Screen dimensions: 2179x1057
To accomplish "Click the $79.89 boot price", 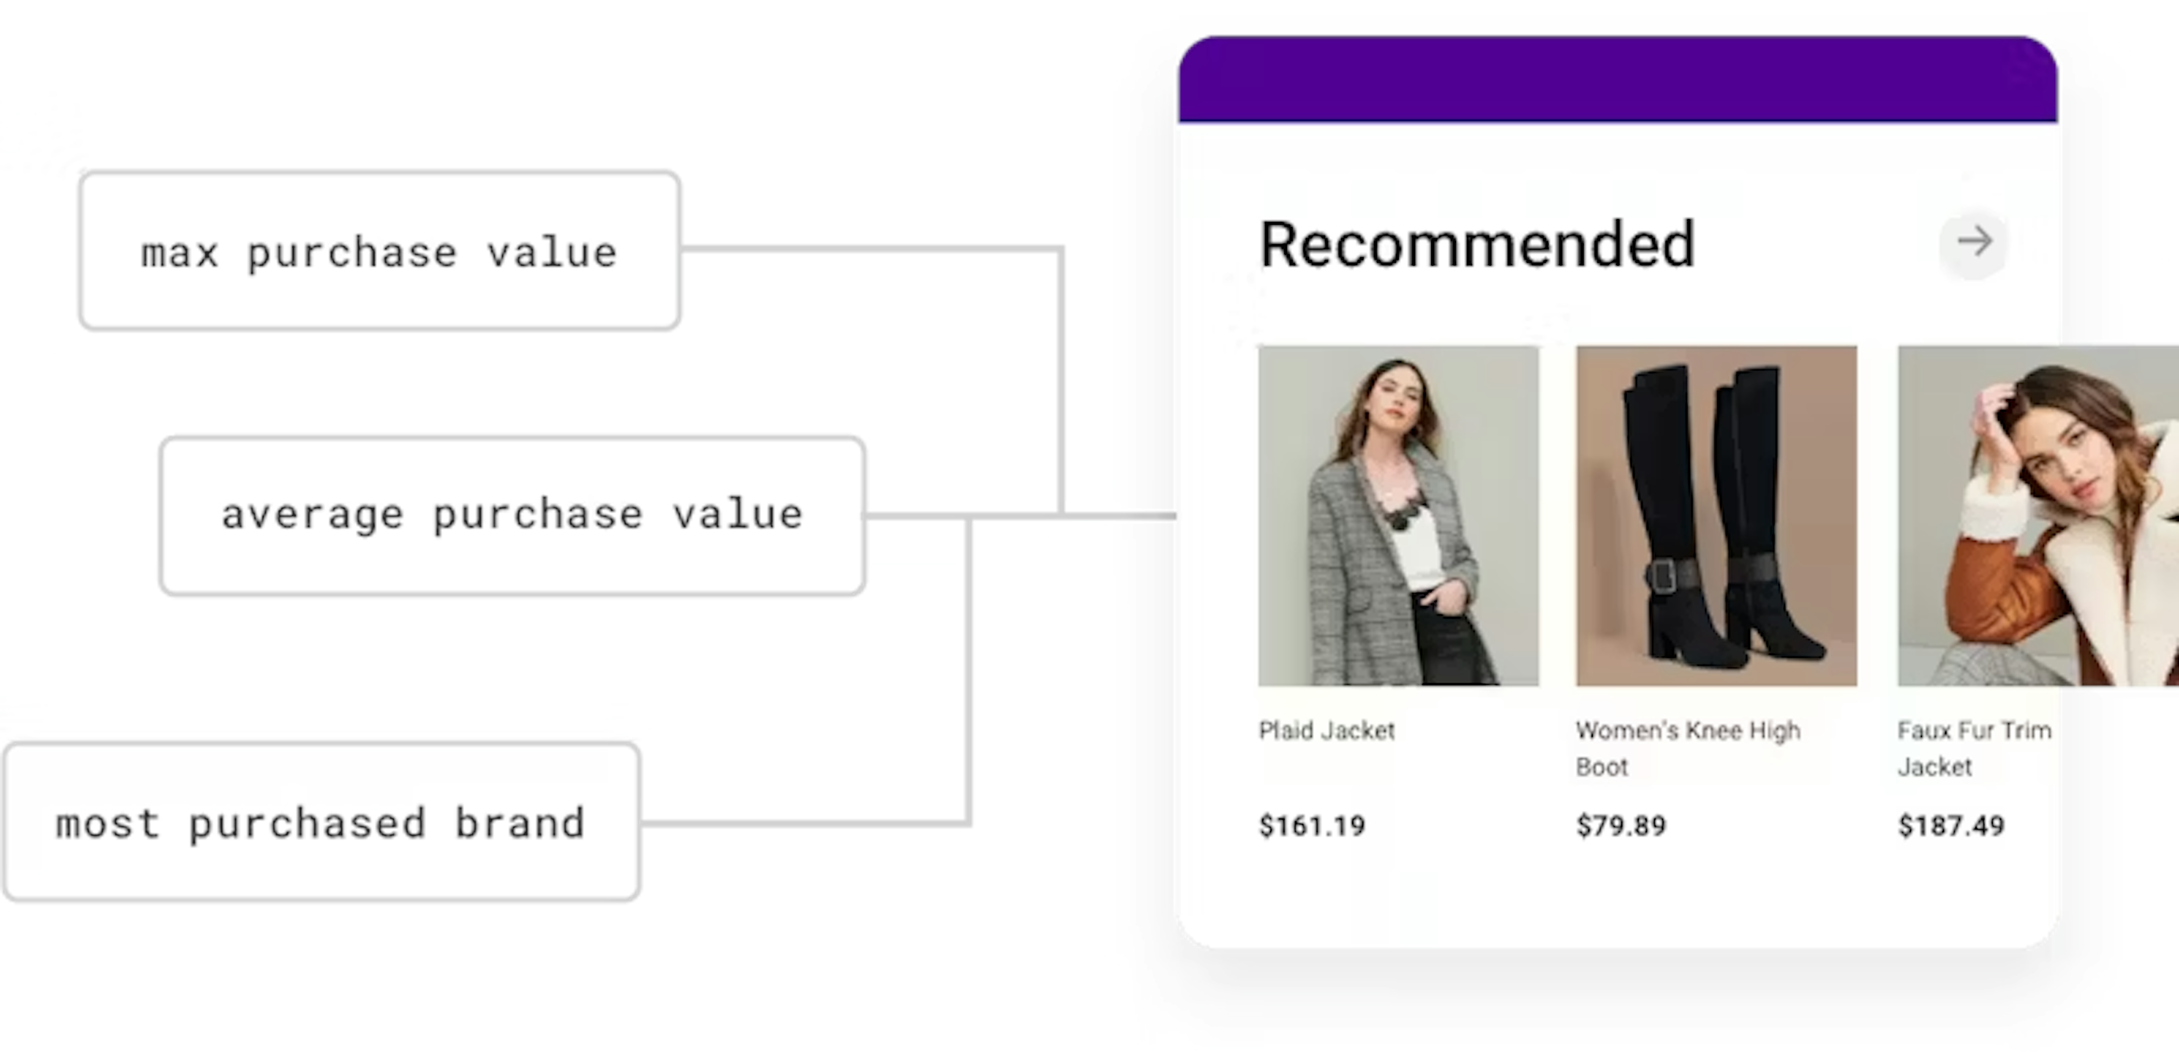I will 1621,825.
